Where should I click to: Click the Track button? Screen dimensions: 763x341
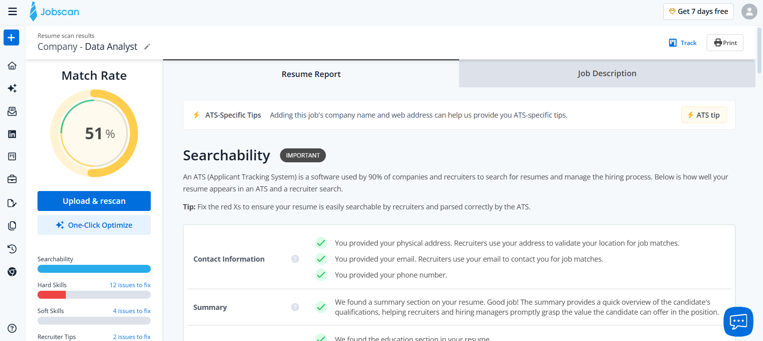(x=682, y=43)
